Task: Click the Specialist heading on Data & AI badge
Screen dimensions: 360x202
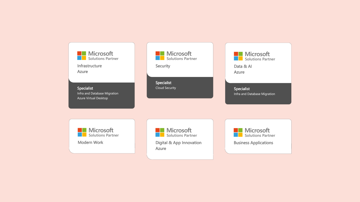Action: coord(242,89)
